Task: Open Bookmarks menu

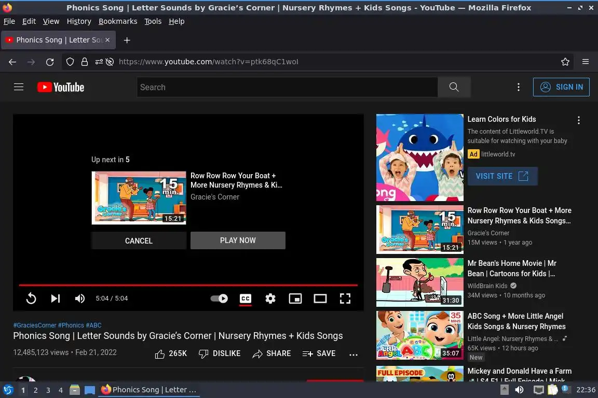Action: (118, 21)
